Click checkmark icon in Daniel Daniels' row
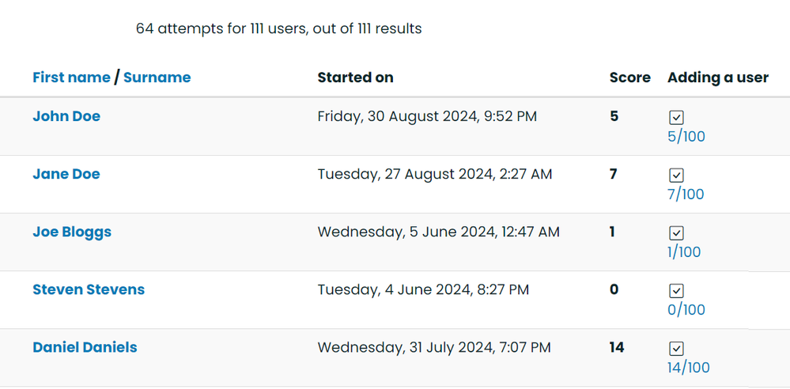The height and width of the screenshot is (389, 790). point(676,348)
